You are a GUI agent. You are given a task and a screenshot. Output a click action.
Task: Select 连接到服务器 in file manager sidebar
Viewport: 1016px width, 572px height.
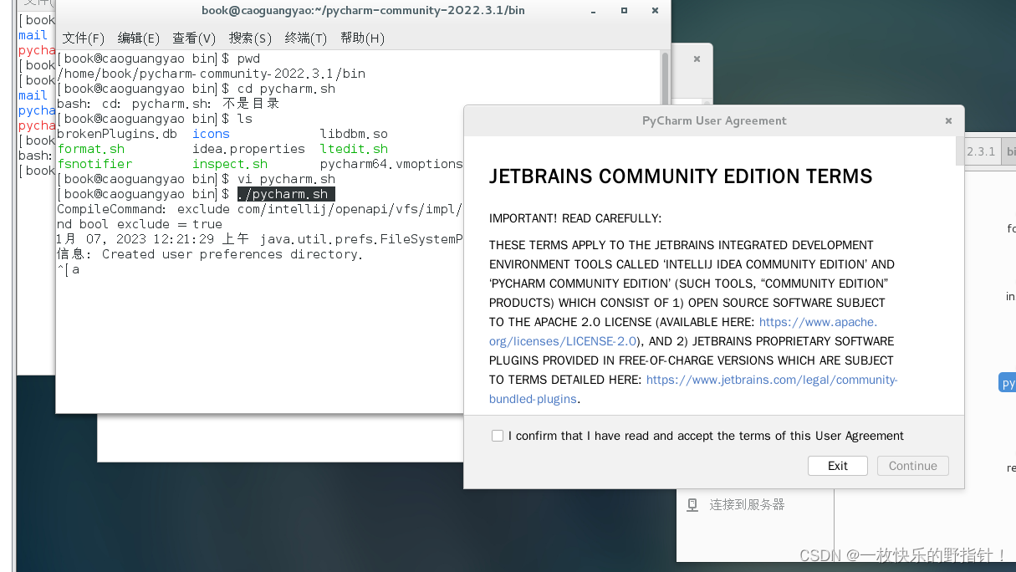click(x=747, y=504)
